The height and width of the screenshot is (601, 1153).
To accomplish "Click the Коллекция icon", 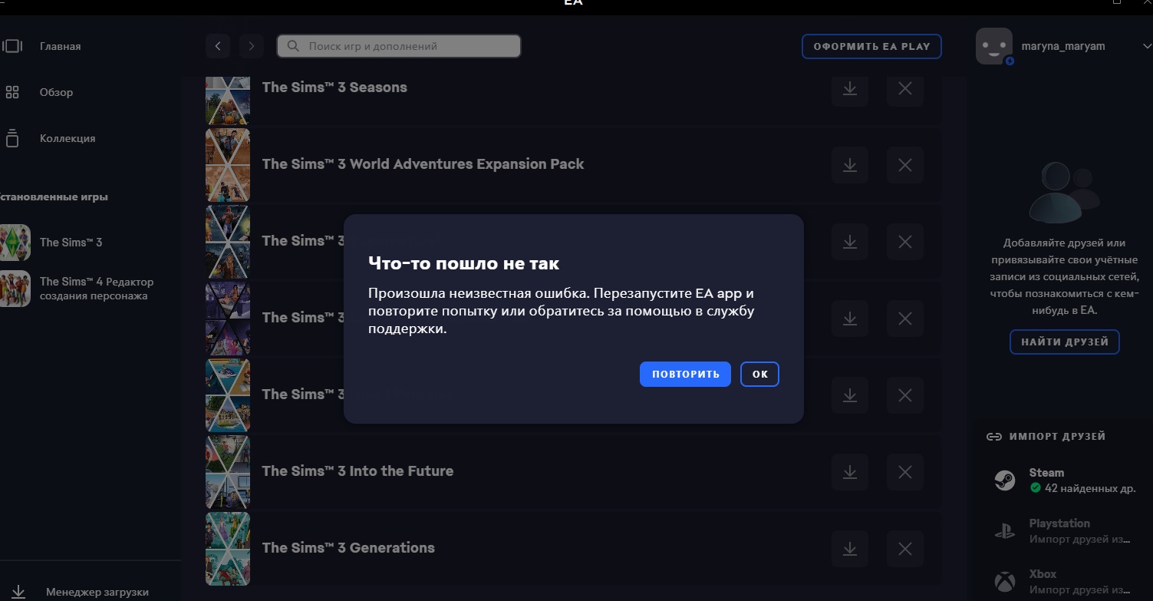I will [12, 138].
